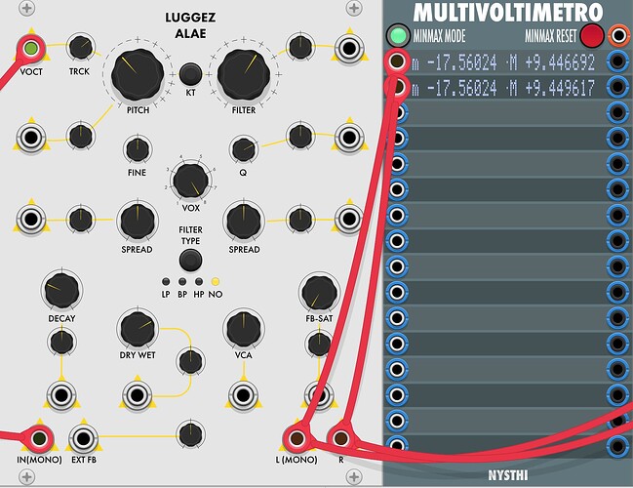Screen dimensions: 633x488
Task: Click the TRCK knob
Action: [x=79, y=46]
